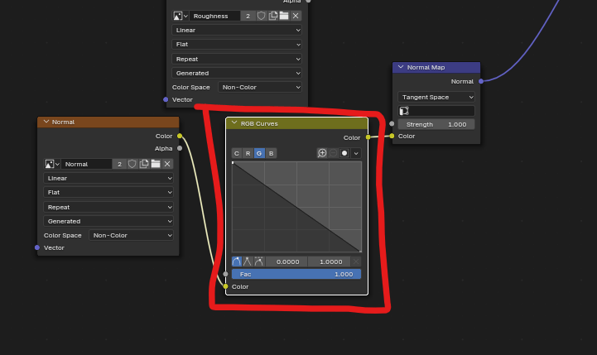597x355 pixels.
Task: Open Flat projection dropdown in Normal node
Action: tap(108, 192)
